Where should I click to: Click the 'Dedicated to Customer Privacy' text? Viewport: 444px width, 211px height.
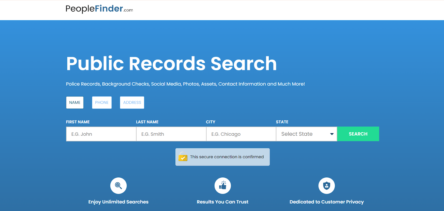tap(327, 202)
